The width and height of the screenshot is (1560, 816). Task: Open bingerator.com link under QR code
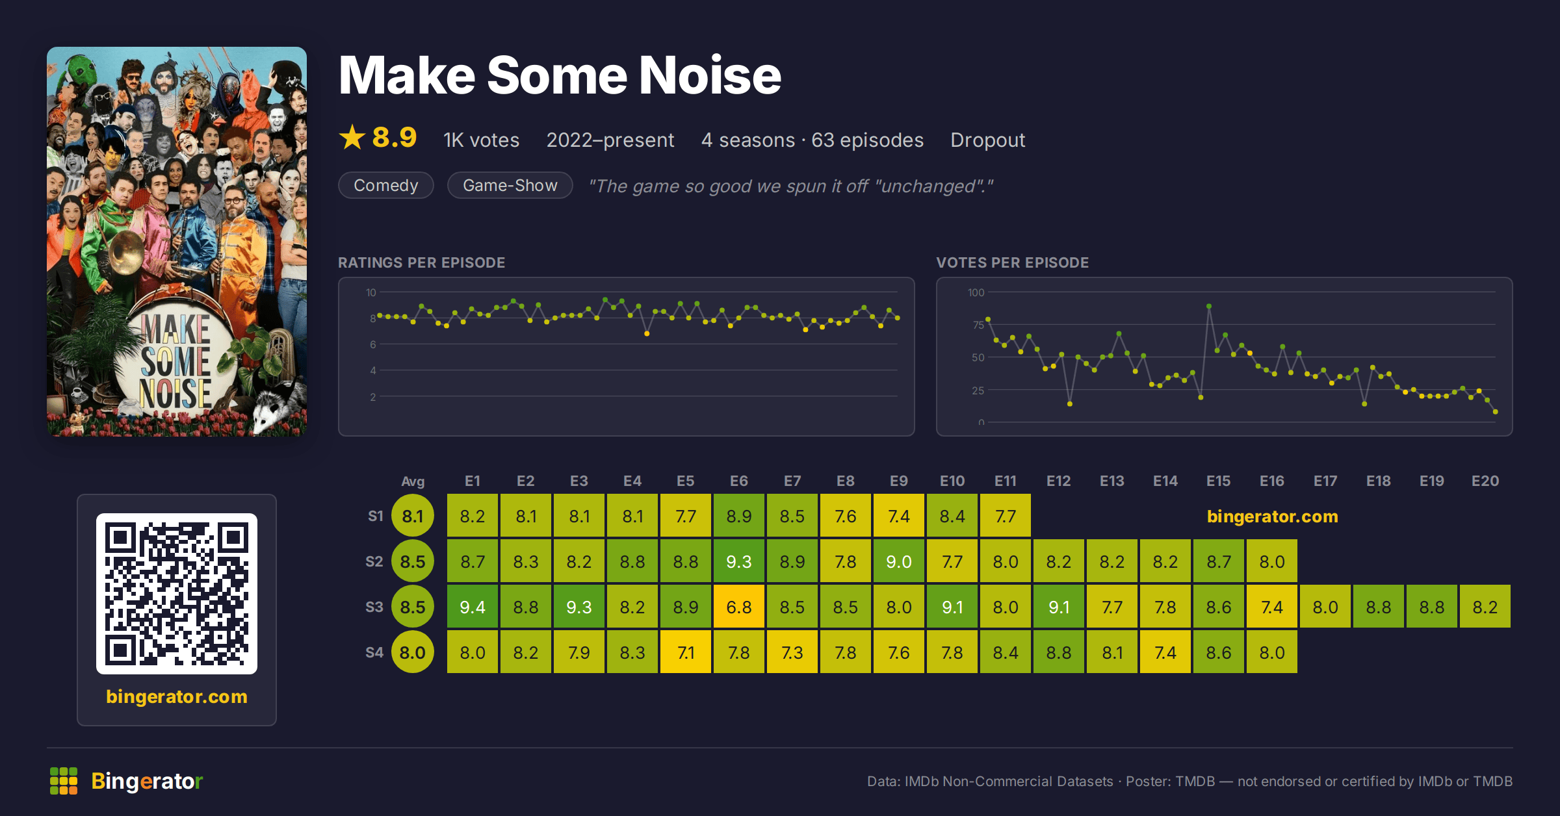pyautogui.click(x=177, y=696)
